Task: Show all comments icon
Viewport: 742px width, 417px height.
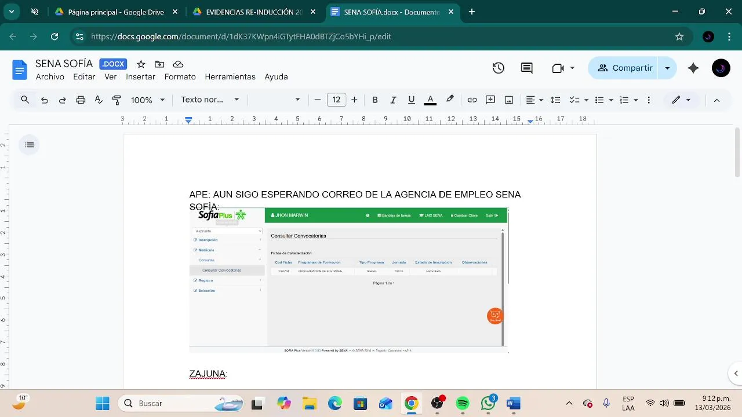Action: 527,68
